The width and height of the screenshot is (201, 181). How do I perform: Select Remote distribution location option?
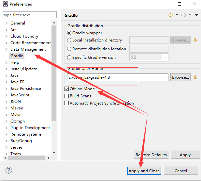tap(69, 49)
